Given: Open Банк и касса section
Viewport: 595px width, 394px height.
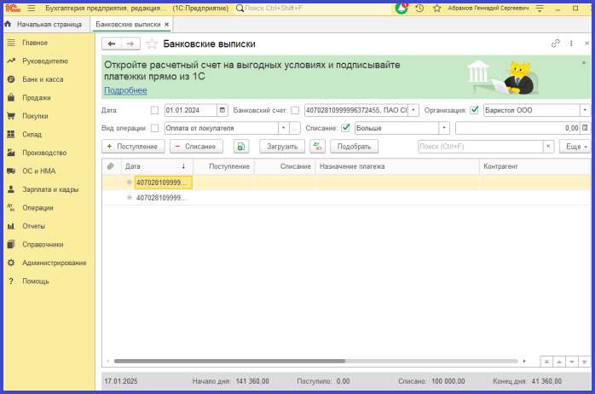Looking at the screenshot, I should pyautogui.click(x=43, y=79).
